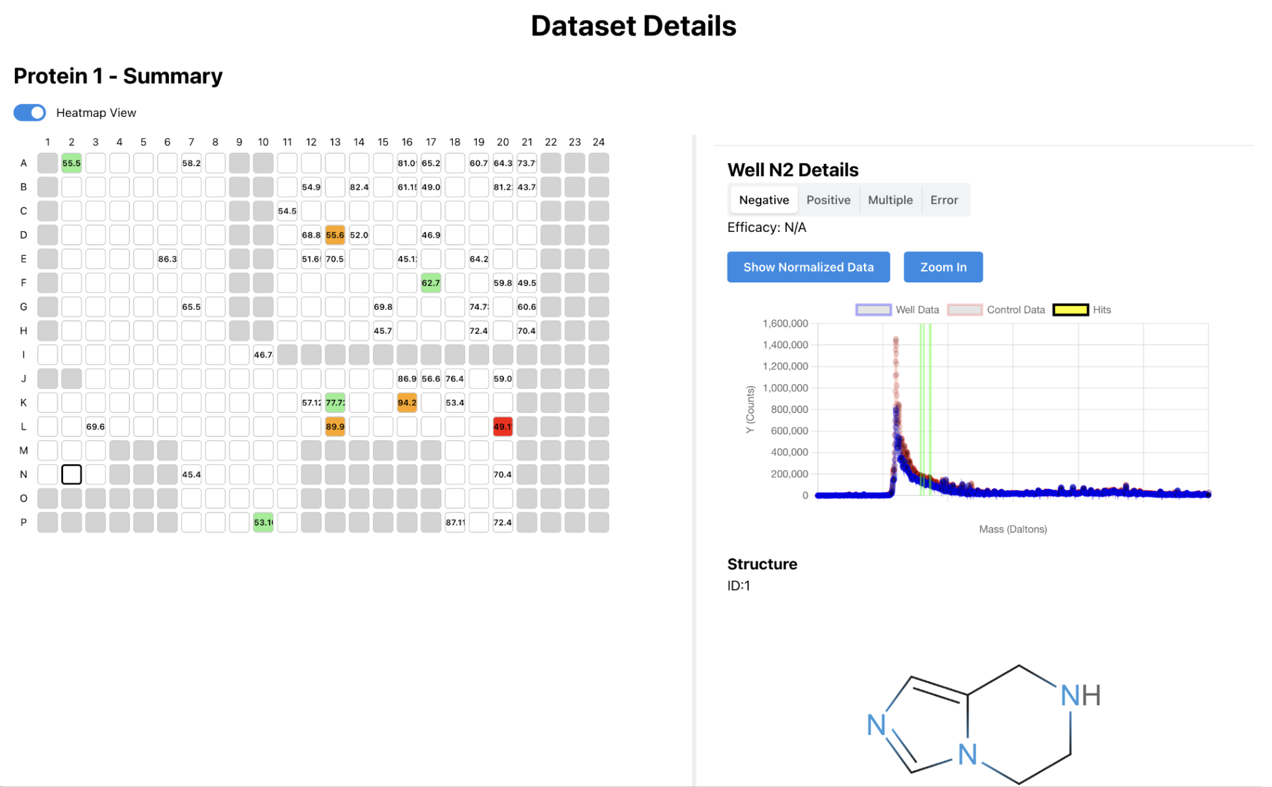Toggle the Well Data legend entry
The width and height of the screenshot is (1272, 787).
click(x=873, y=310)
